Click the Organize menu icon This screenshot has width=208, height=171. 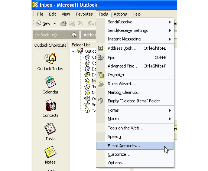click(101, 75)
